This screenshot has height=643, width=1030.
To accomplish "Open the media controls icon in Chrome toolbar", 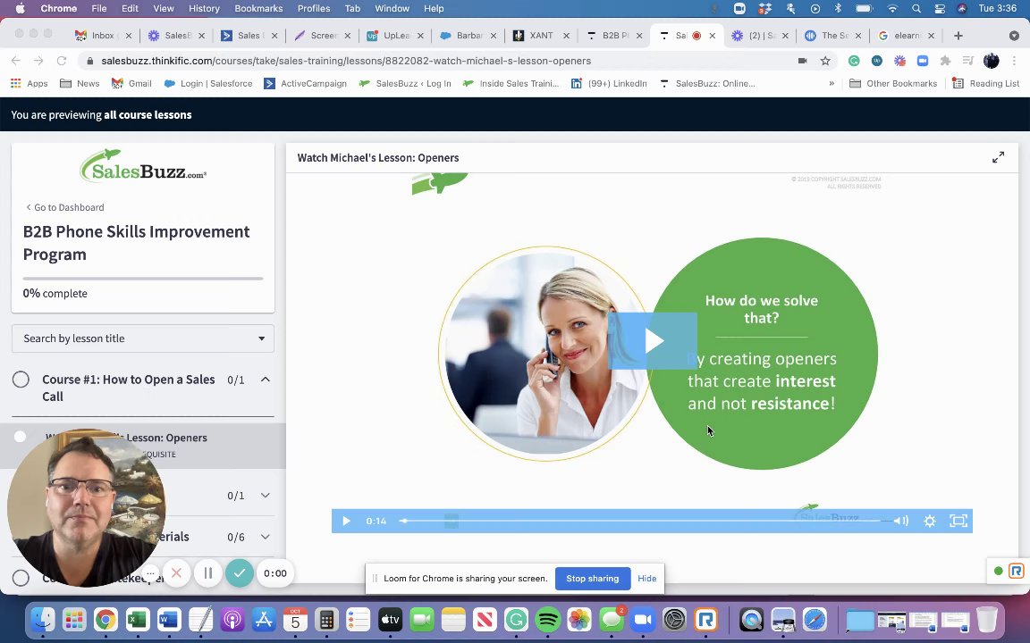I will click(x=967, y=61).
